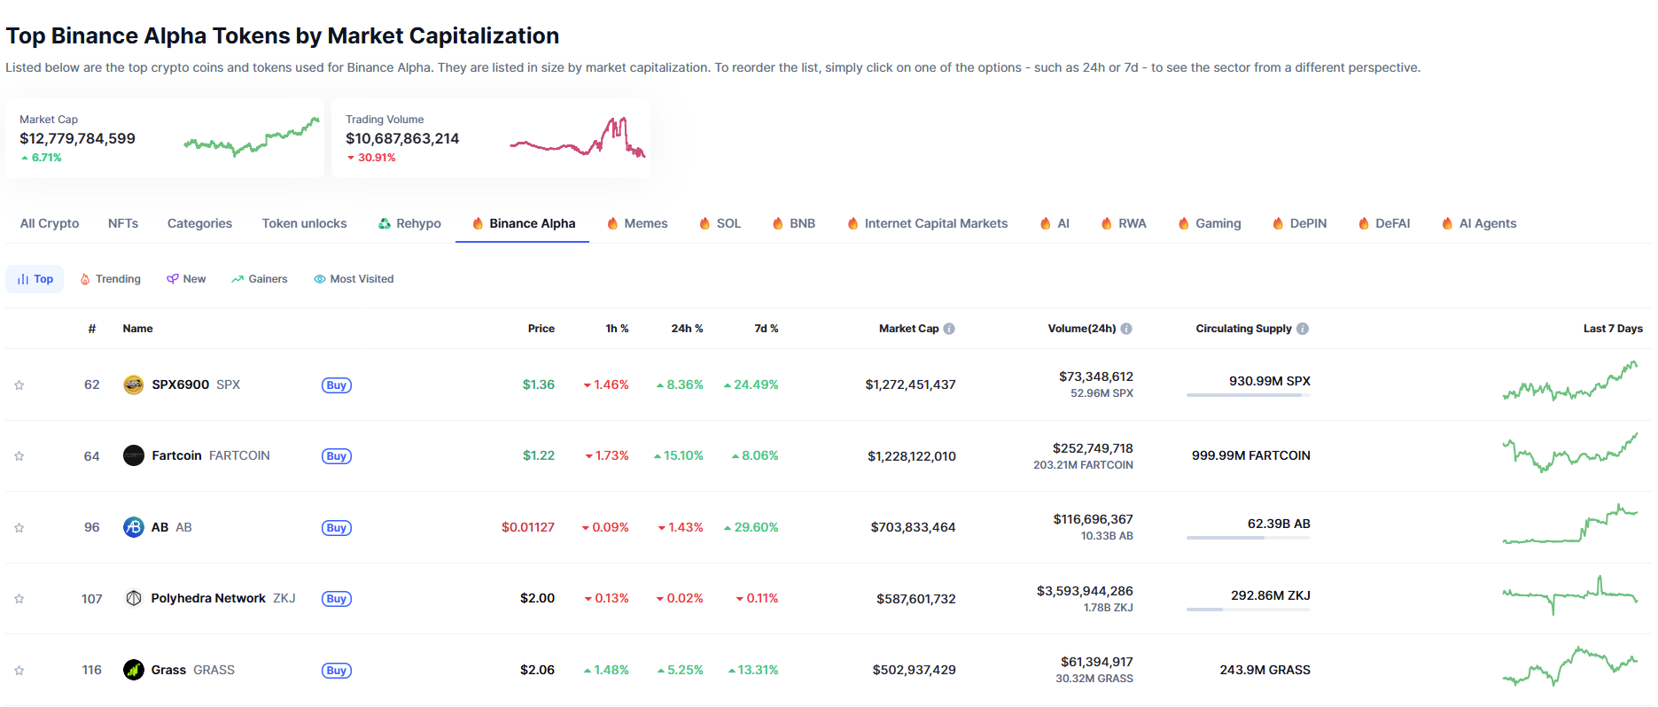
Task: Open the SPX6900 name link
Action: tap(180, 385)
